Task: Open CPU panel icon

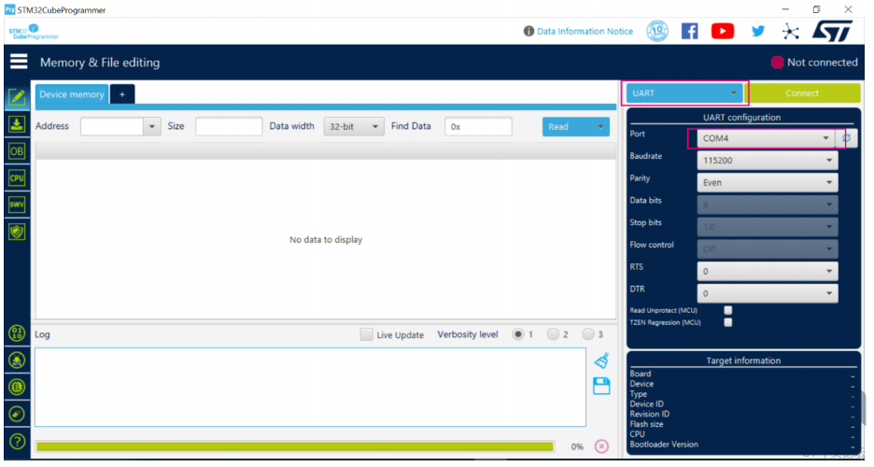Action: coord(17,177)
